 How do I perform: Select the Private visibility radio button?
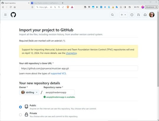20,115
